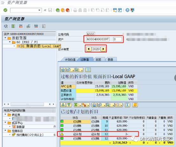Screen dimensions: 176x147
Task: Open a new session window icon
Action: click(x=115, y=10)
